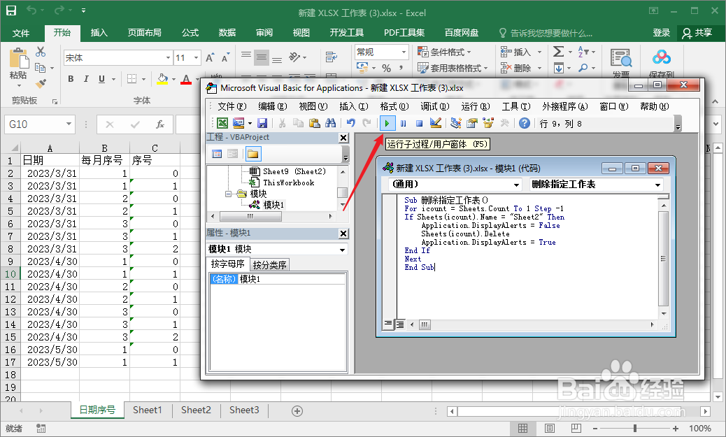Open Project Explorer icon in VBA toolbar
The image size is (726, 437).
click(x=456, y=123)
